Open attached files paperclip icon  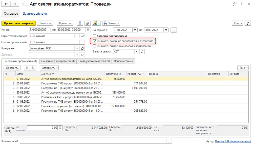pyautogui.click(x=87, y=23)
